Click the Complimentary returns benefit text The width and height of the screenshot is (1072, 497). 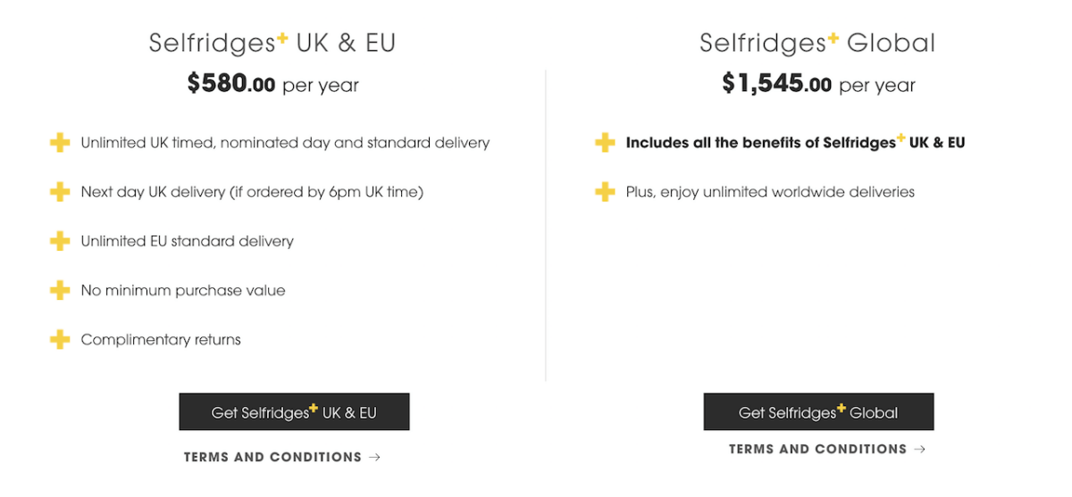[x=161, y=339]
